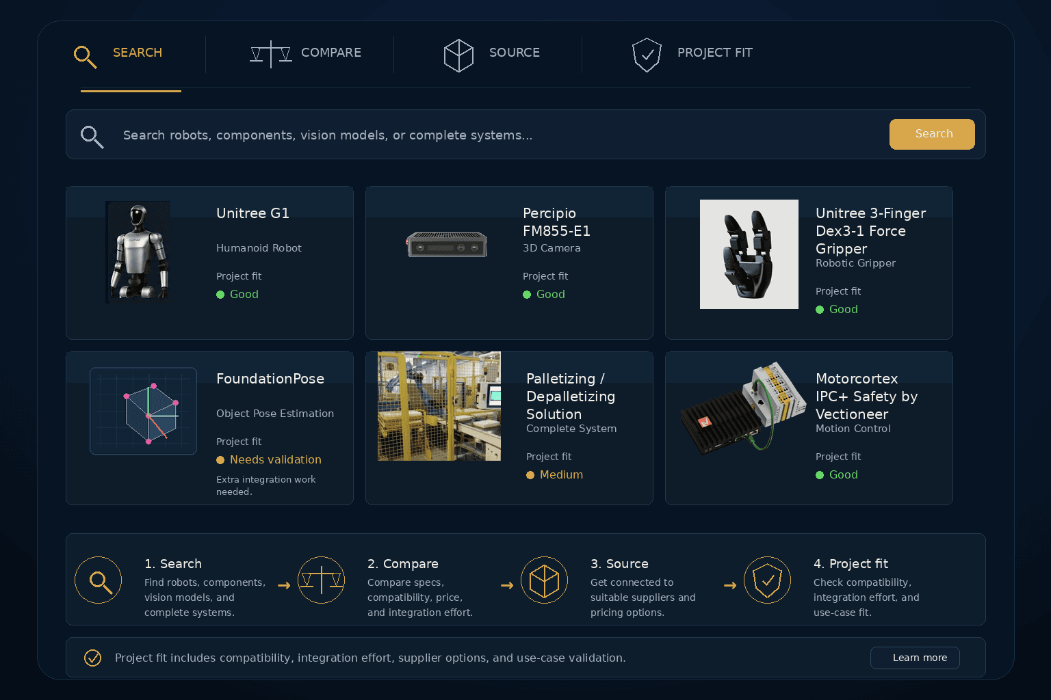
Task: Click the circled scale icon for step 2
Action: click(322, 580)
